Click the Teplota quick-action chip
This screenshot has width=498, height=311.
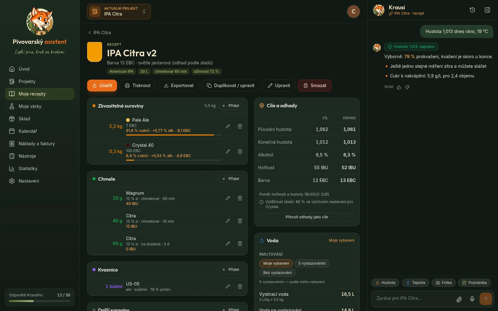(x=416, y=283)
